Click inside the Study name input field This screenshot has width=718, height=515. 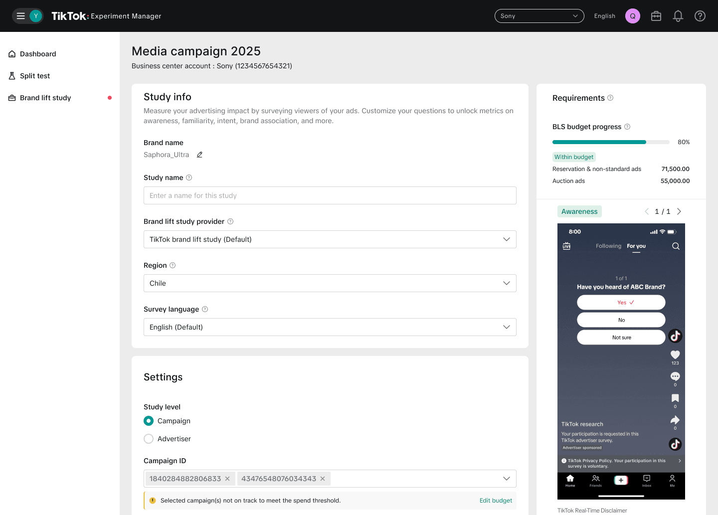[x=330, y=195]
